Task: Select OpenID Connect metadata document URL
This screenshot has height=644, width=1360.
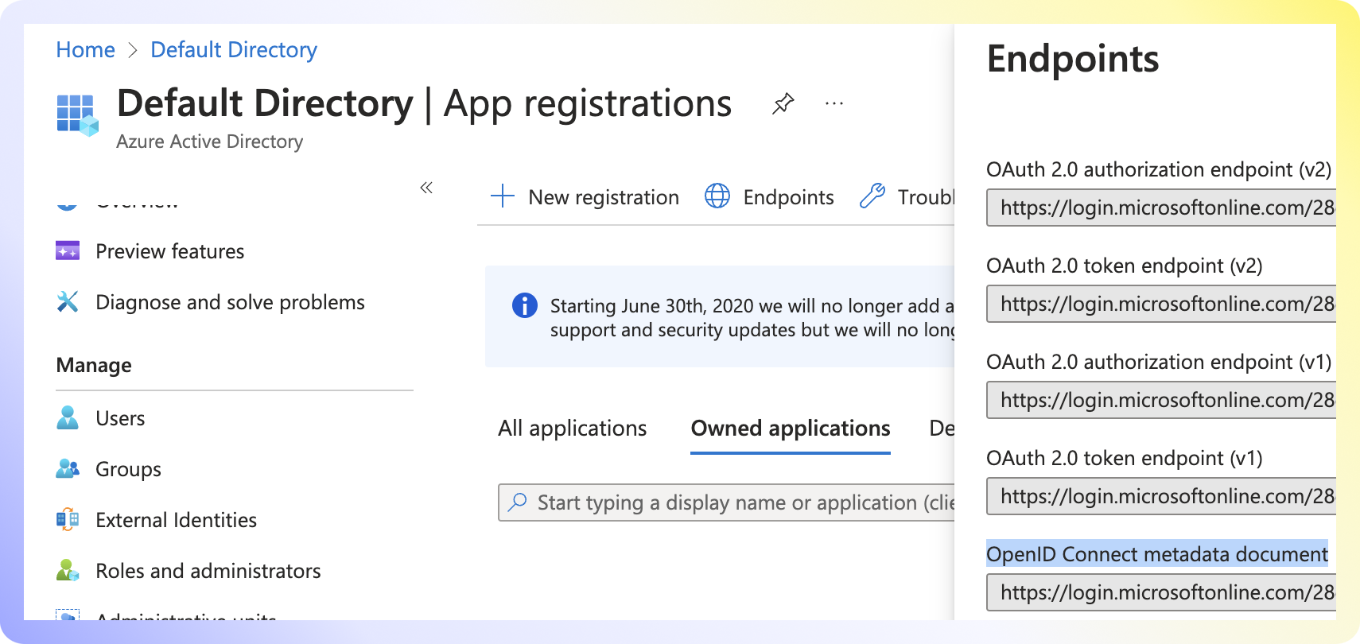Action: (x=1161, y=592)
